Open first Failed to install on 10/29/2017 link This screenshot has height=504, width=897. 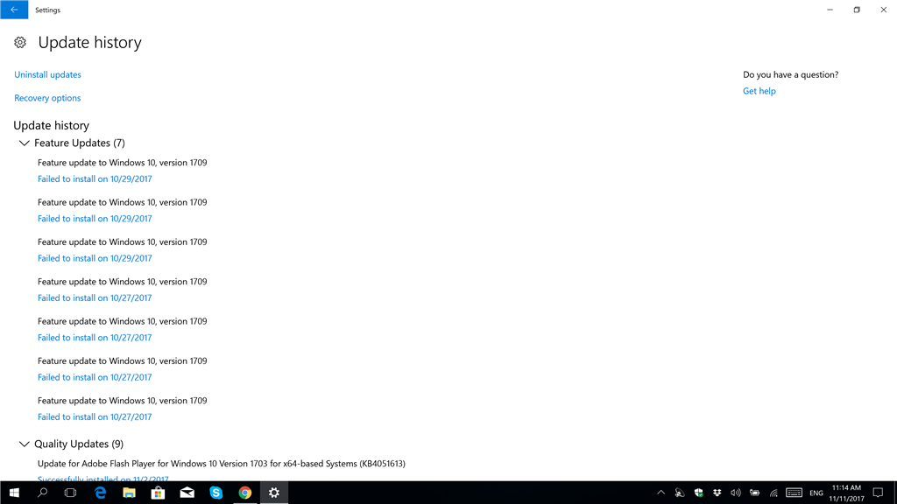(x=95, y=178)
